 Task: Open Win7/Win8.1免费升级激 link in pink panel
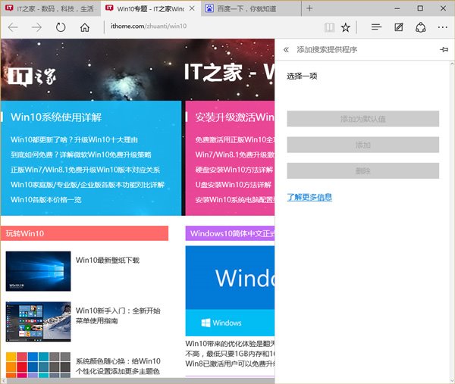coord(234,155)
